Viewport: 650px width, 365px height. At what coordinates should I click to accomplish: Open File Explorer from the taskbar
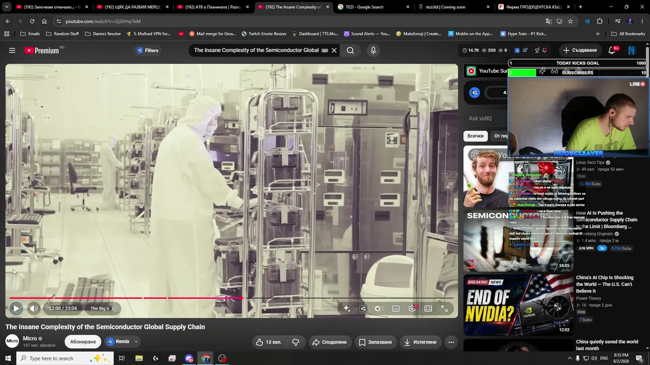pos(139,358)
